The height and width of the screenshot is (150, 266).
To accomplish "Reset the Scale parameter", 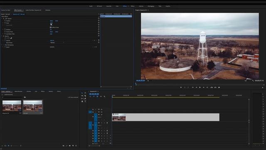I will pyautogui.click(x=99, y=23).
